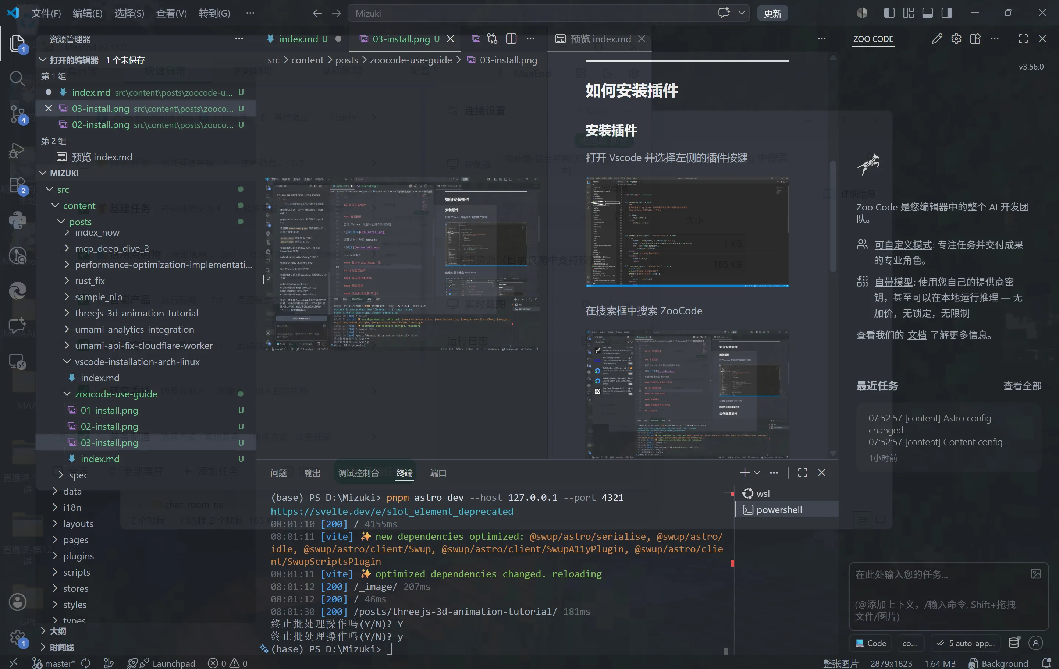Open the Manage gear in activity bar
The image size is (1059, 669).
coord(17,637)
